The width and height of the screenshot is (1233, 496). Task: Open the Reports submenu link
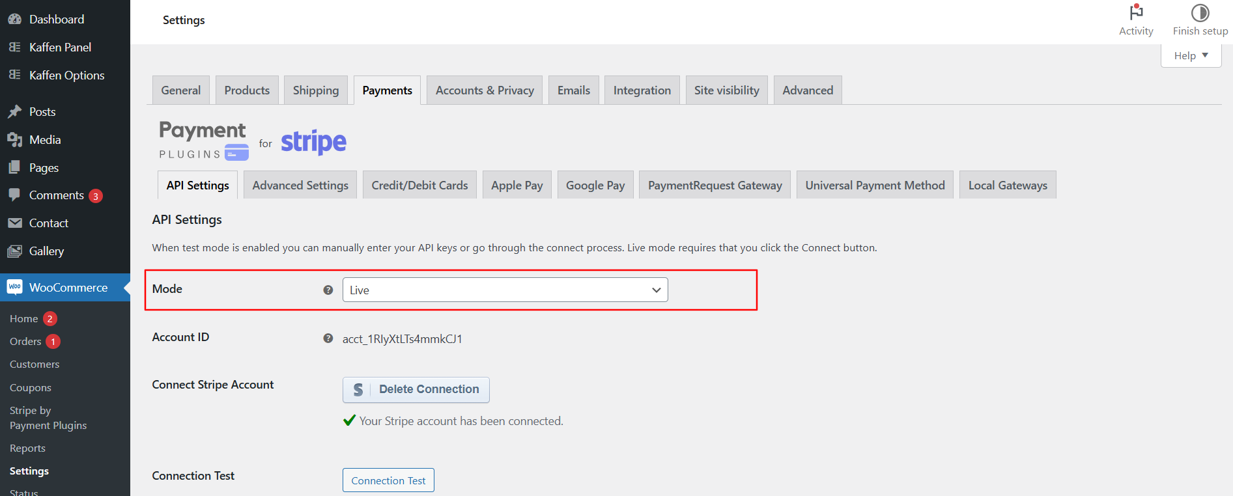tap(27, 448)
